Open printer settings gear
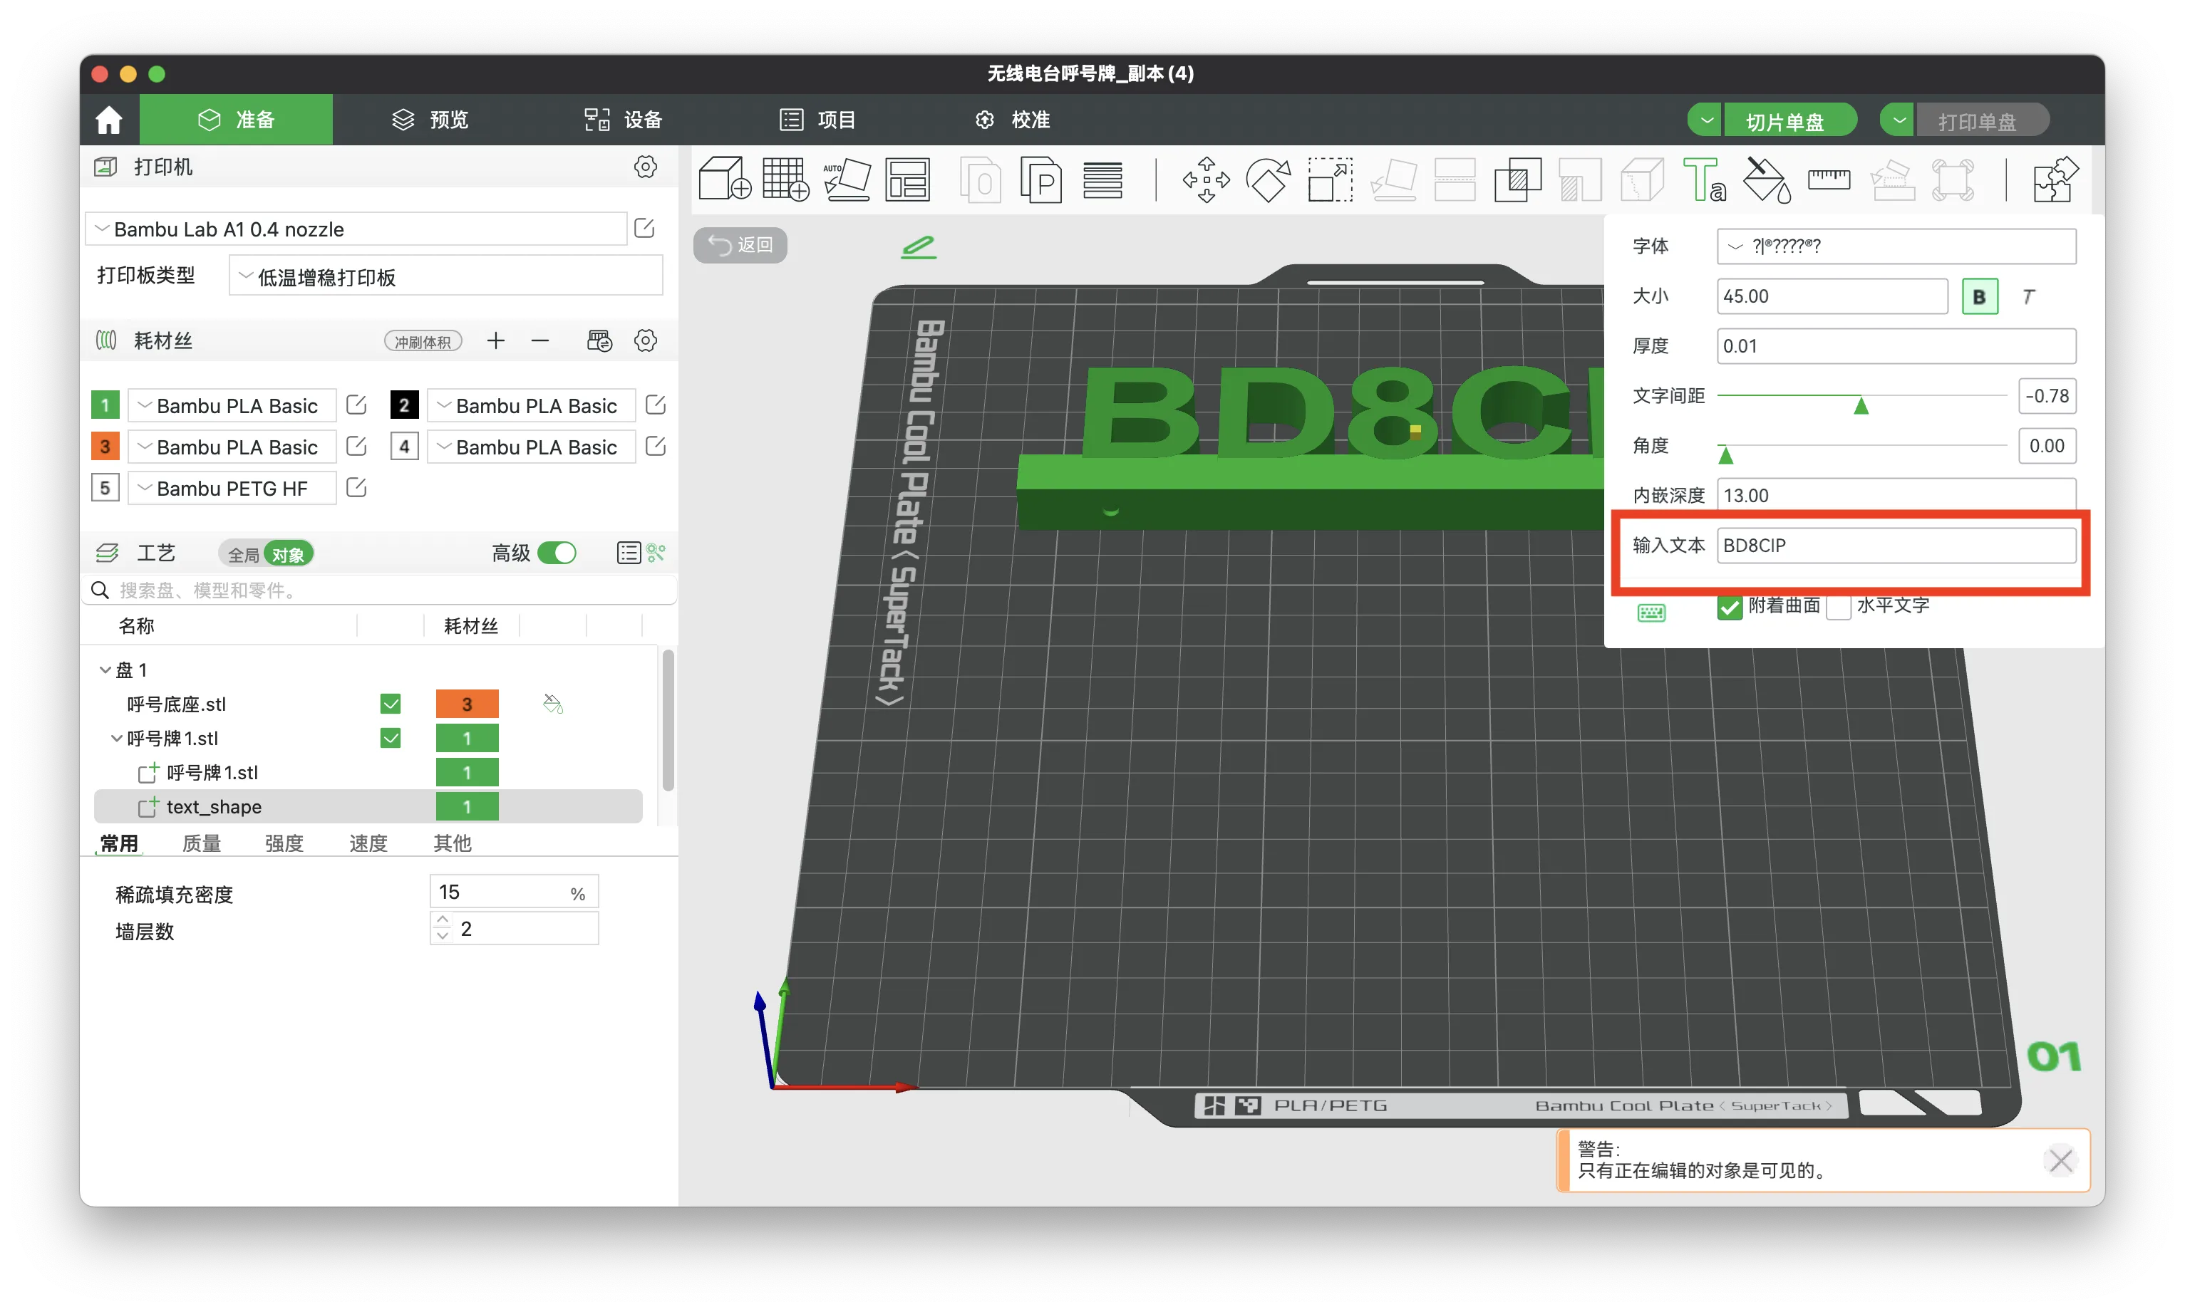 [x=646, y=166]
